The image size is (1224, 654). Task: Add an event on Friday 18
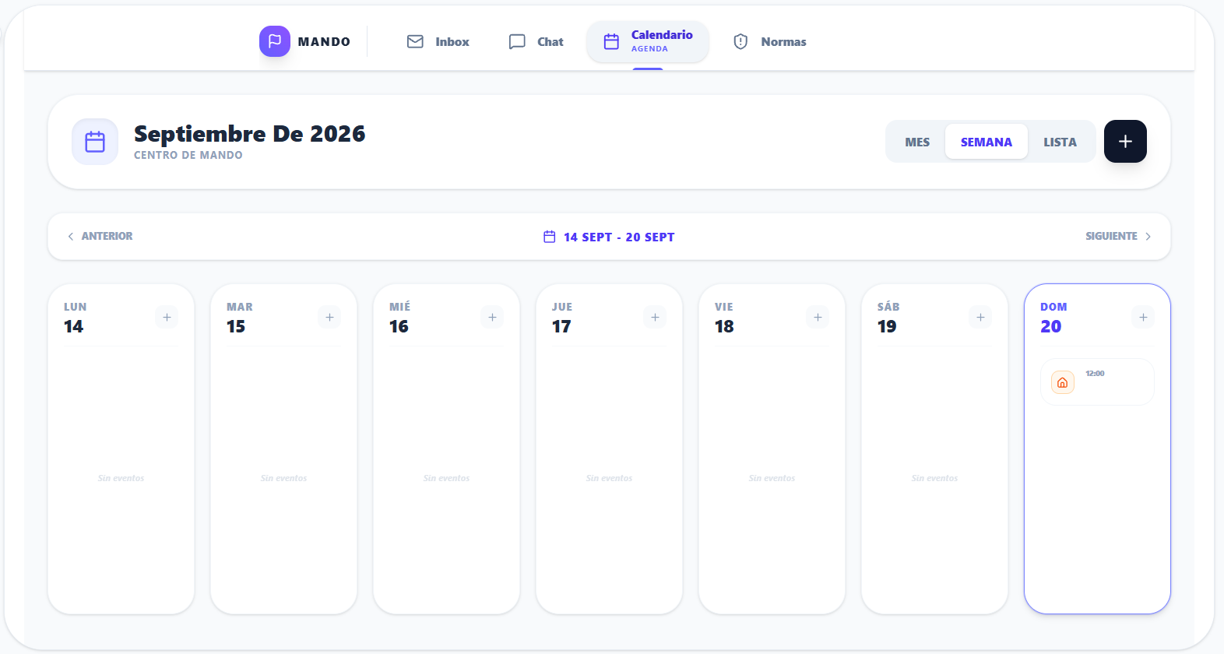(818, 317)
